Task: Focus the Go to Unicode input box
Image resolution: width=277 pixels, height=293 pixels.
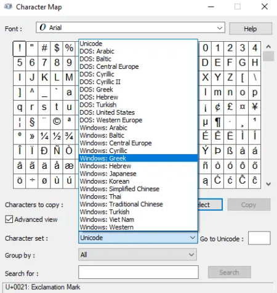Action: click(x=259, y=238)
